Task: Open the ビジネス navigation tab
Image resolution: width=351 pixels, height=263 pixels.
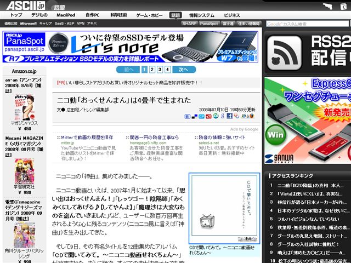Action: coord(232,15)
